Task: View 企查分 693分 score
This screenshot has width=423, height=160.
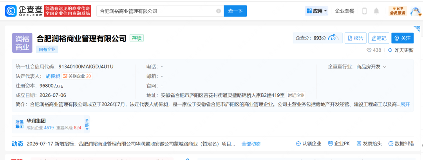Action: [318, 38]
